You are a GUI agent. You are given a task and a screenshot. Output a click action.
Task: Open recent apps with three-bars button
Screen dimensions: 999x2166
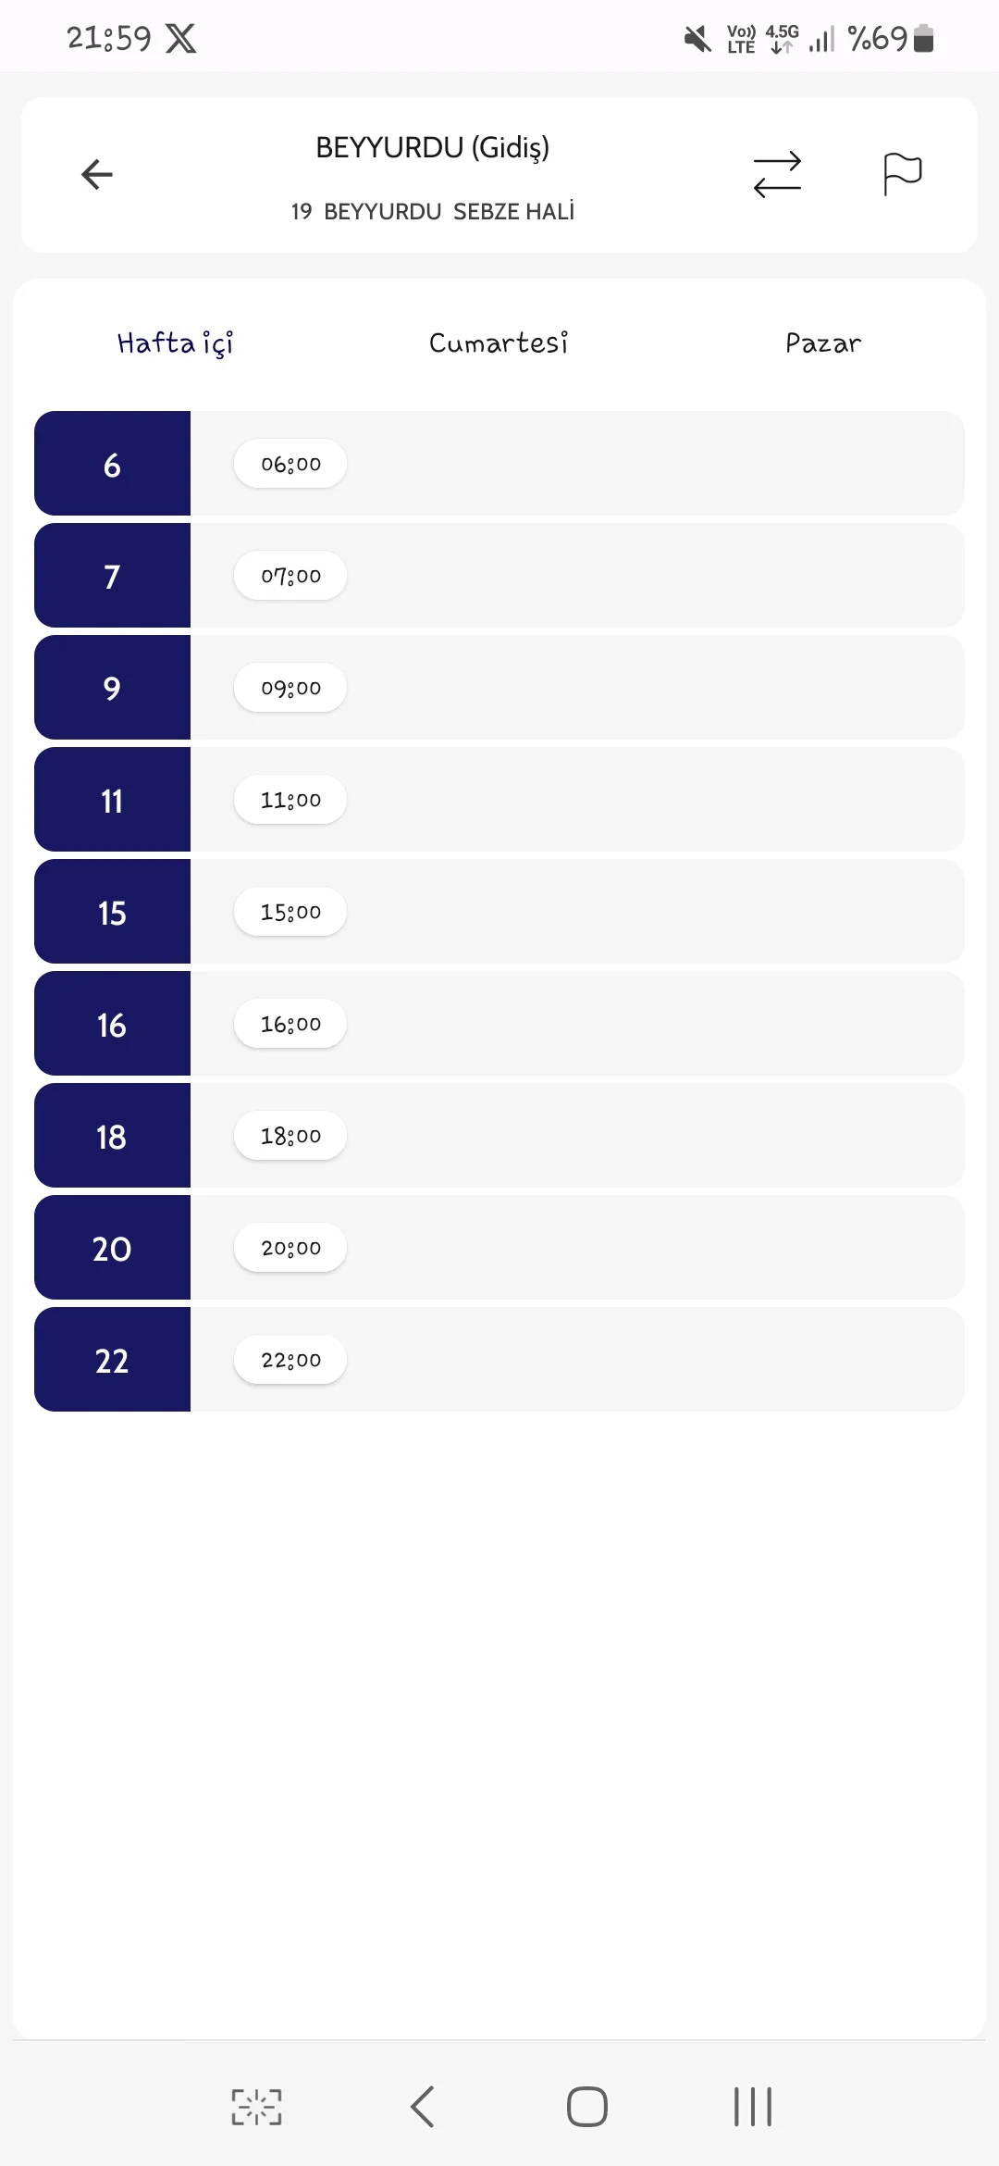[x=753, y=2107]
